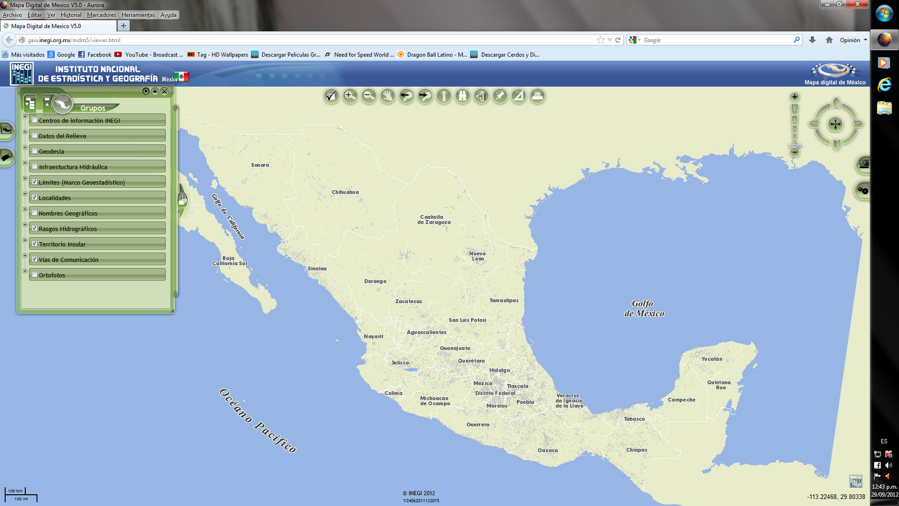This screenshot has width=899, height=506.
Task: Uncheck Vías de Comunicación checkbox
Action: [35, 259]
